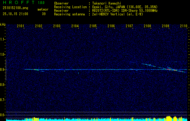The image size is (190, 121).
Task: Click the large yellow signal burst after 2109
Action: coord(169,118)
